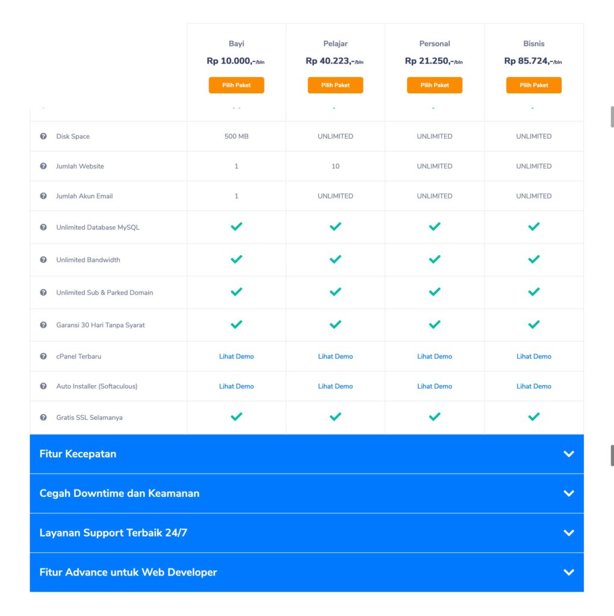Click Personal checkmark for Unlimited Bandwidth
Viewport: 614px width, 616px height.
point(435,259)
